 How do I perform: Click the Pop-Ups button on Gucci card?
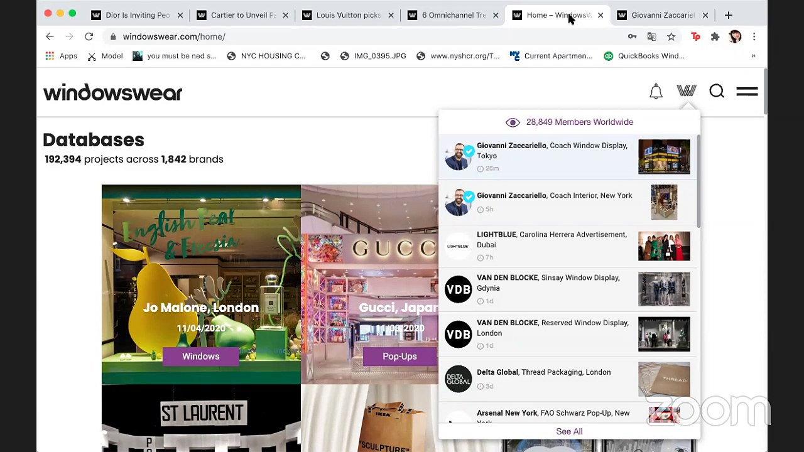click(399, 357)
